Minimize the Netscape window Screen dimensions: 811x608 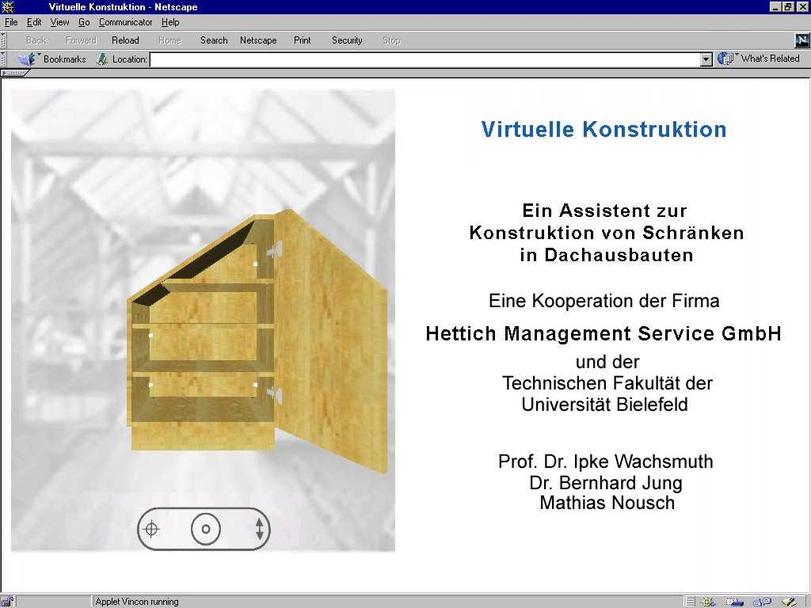[x=775, y=6]
